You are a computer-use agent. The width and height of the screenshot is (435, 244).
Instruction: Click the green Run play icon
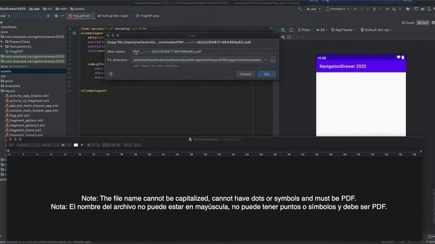(x=355, y=9)
